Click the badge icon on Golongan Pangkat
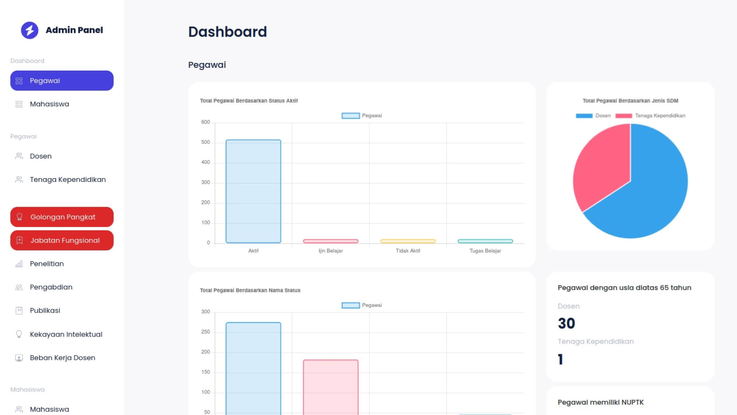This screenshot has height=415, width=737. pyautogui.click(x=20, y=217)
